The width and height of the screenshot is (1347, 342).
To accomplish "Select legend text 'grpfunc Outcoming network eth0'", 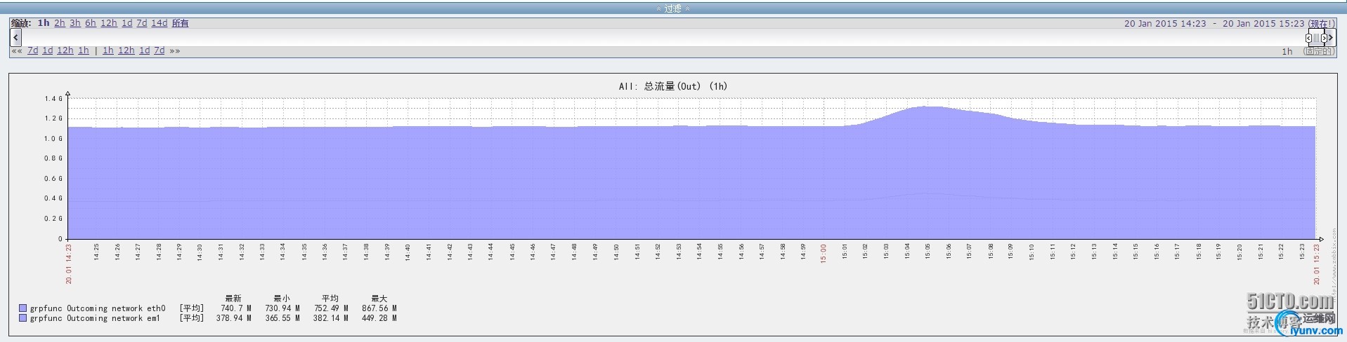I will tap(98, 308).
